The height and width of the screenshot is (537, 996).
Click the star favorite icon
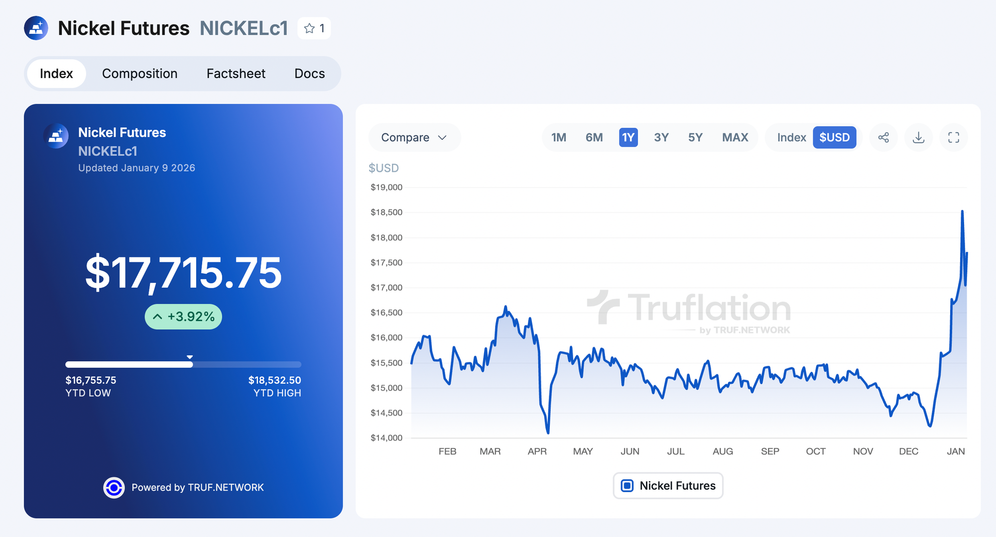click(310, 28)
